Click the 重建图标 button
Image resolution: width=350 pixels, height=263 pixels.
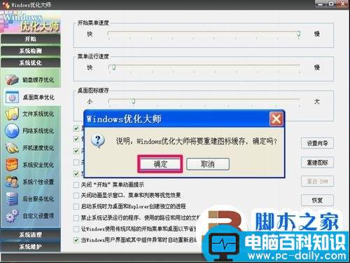point(317,163)
